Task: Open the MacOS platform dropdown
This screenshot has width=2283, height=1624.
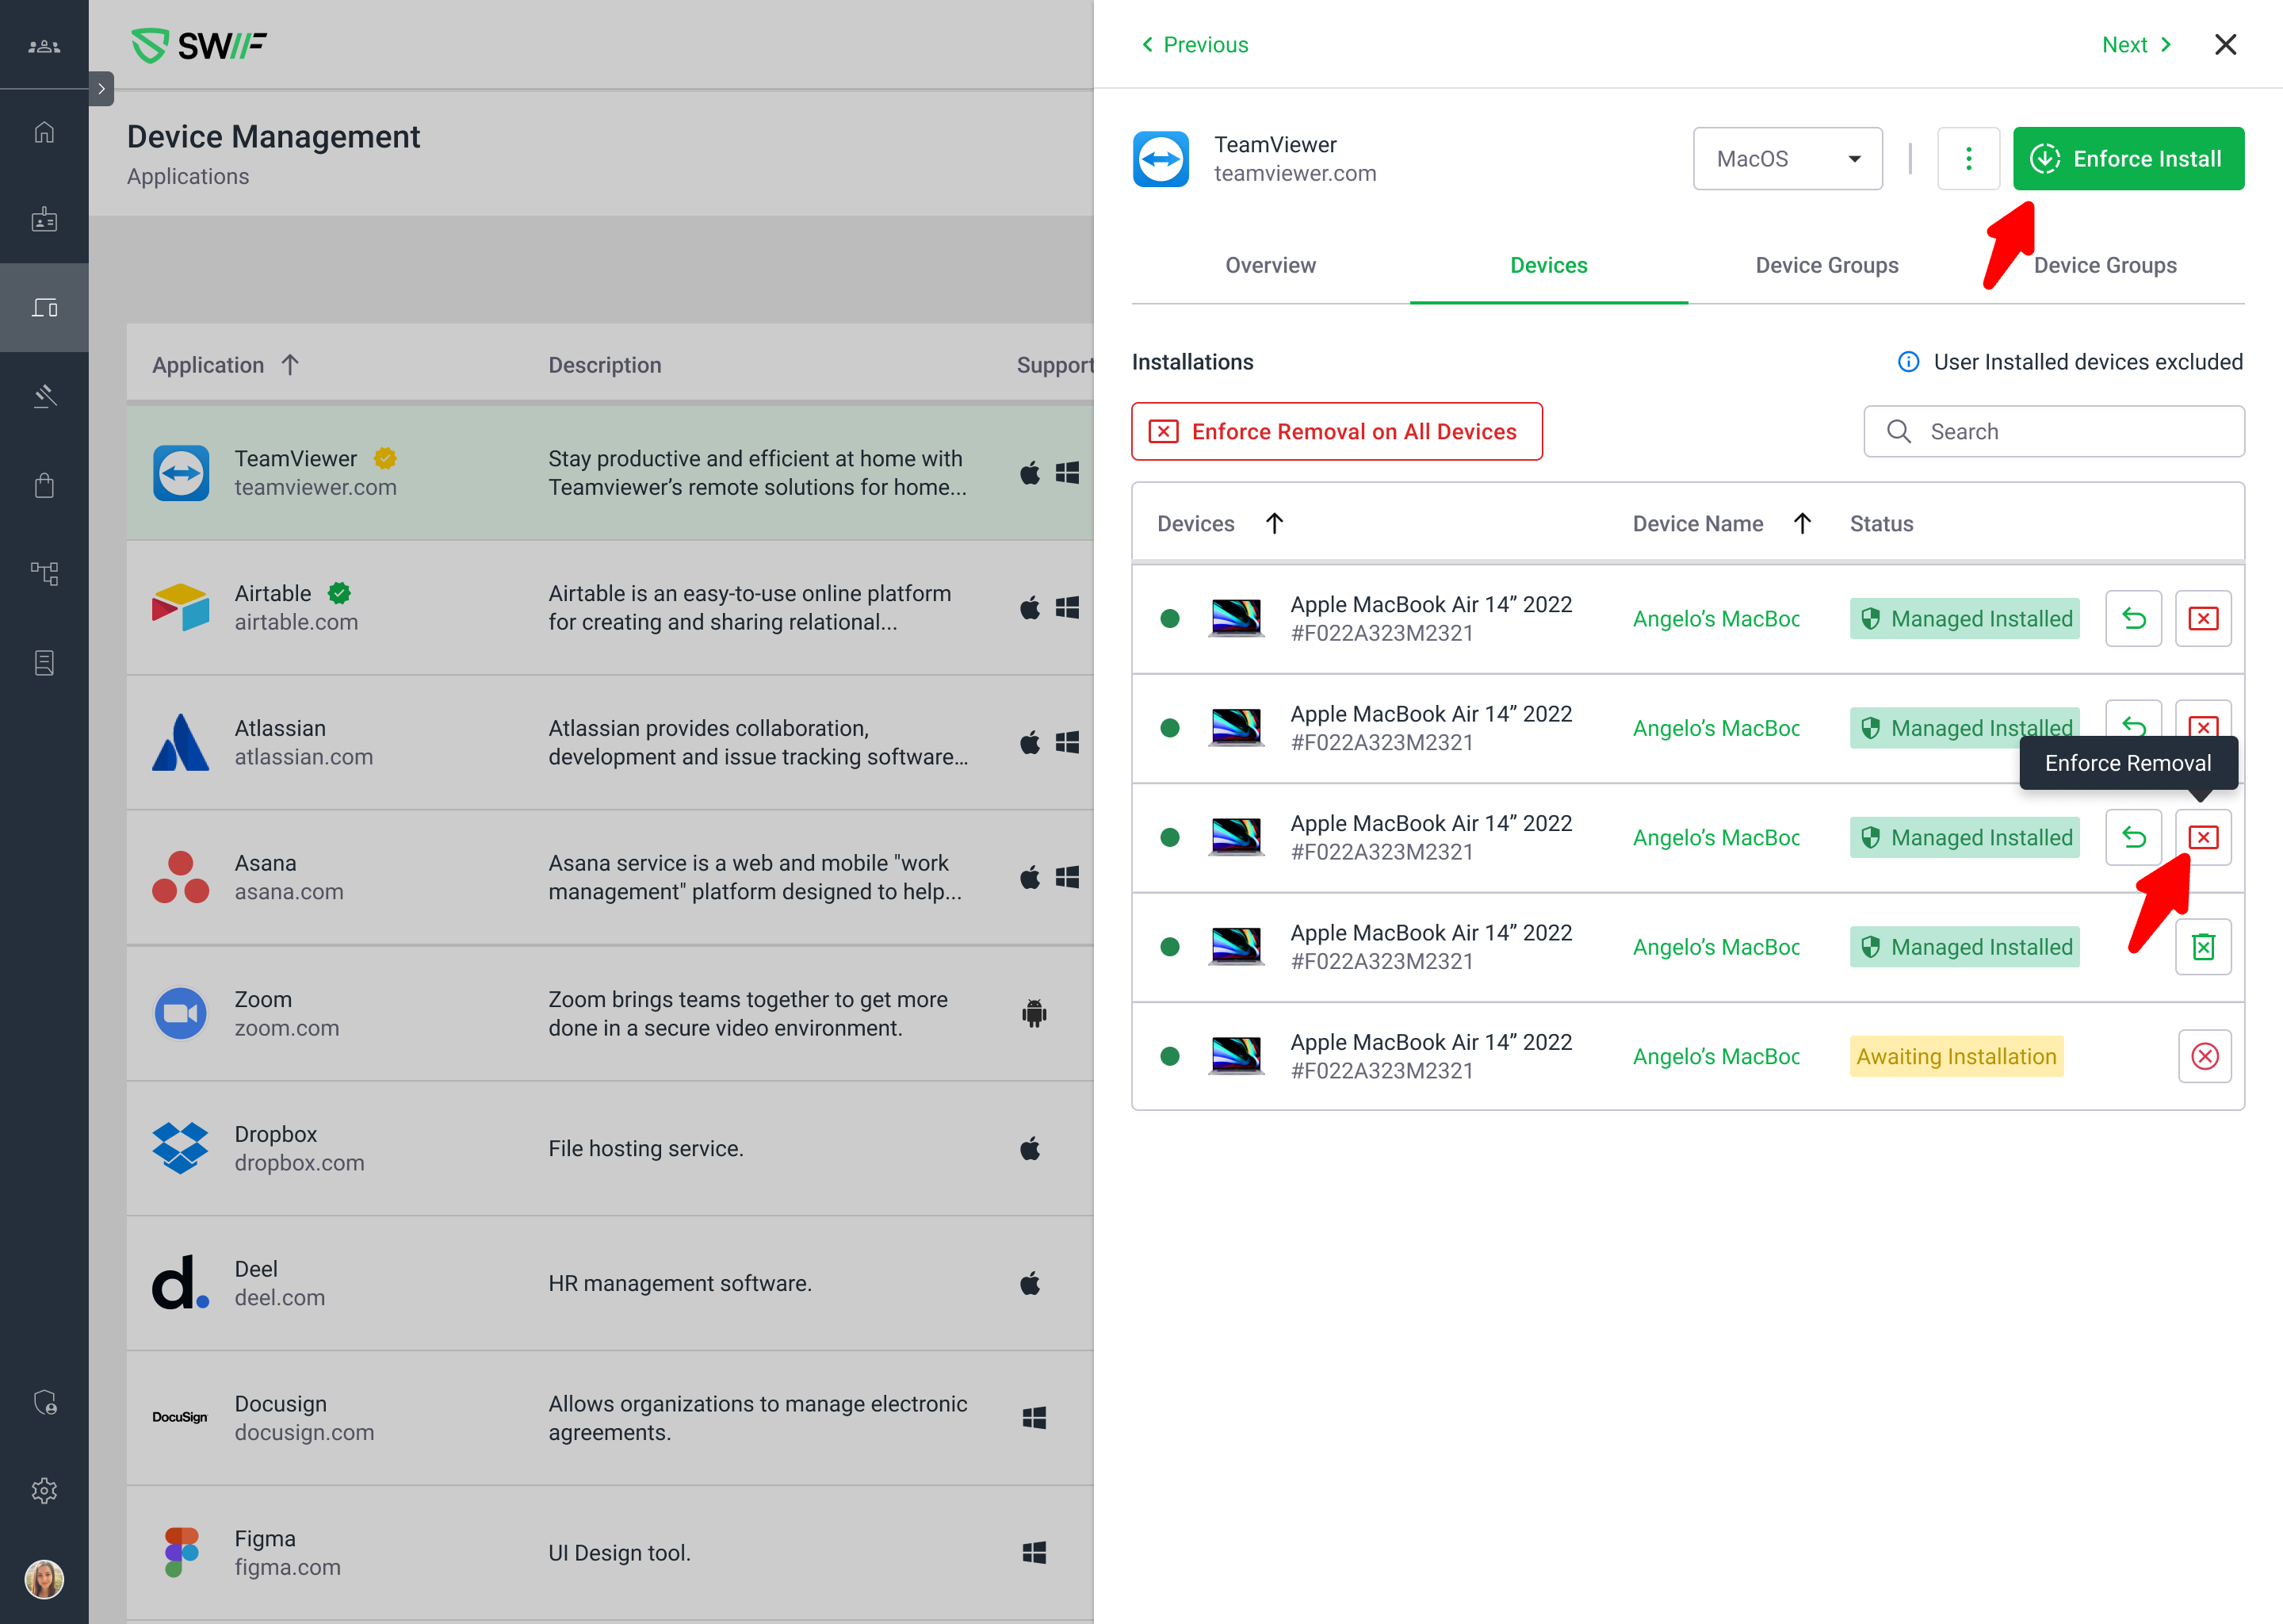Action: click(x=1788, y=159)
